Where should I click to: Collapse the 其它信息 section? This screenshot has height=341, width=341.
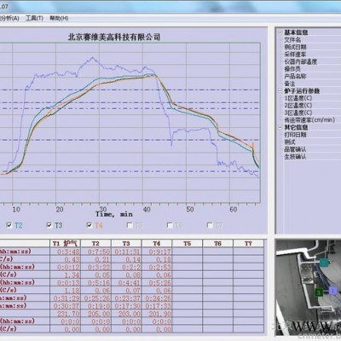tap(280, 127)
